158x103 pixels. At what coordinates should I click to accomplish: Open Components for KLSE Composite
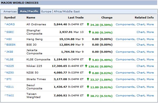point(125,59)
